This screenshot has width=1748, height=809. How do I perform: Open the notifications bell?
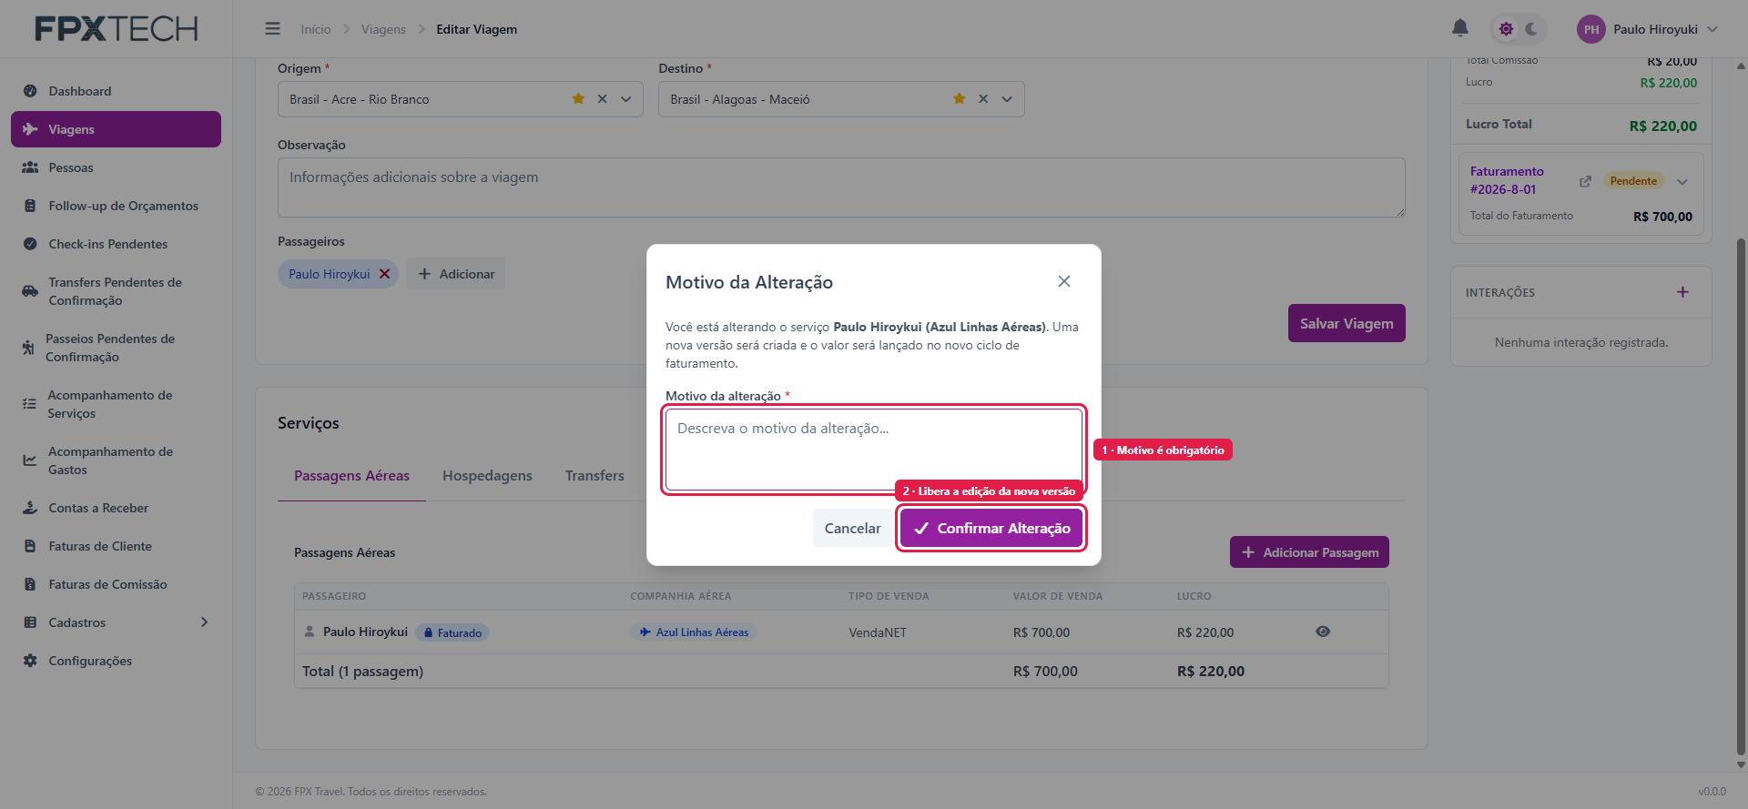pyautogui.click(x=1460, y=28)
